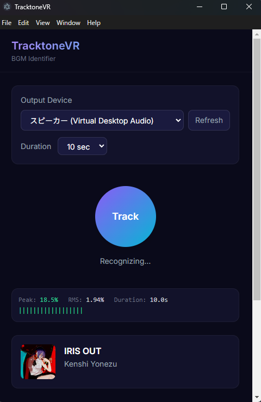
Task: Close the TracktoneVR window
Action: click(249, 7)
